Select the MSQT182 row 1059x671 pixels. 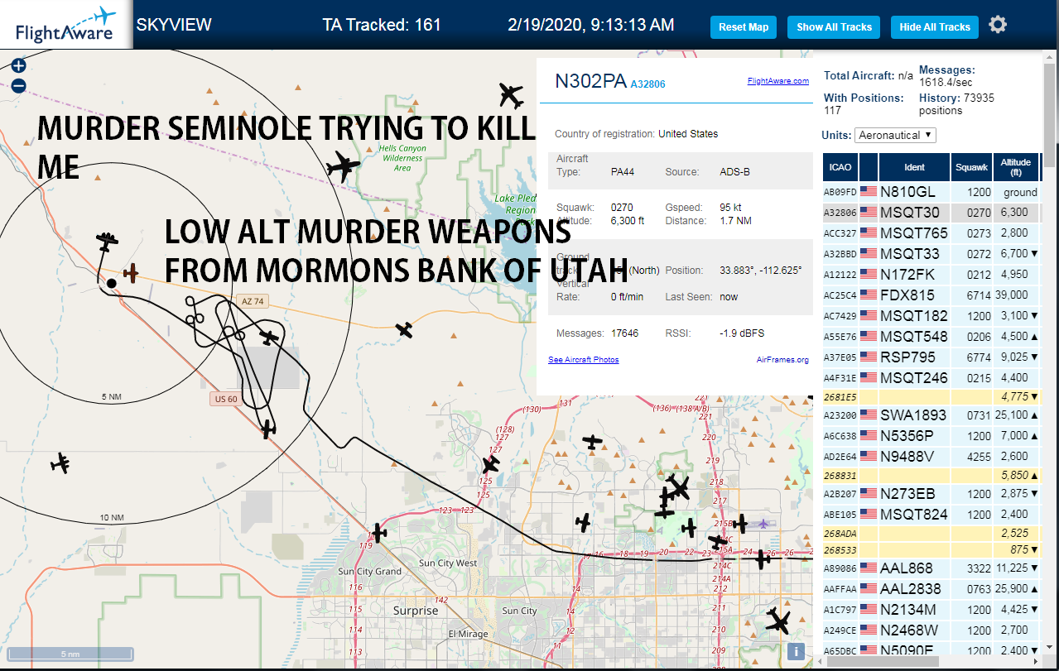click(931, 316)
